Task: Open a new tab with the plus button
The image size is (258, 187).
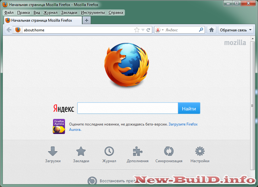Action: pyautogui.click(x=87, y=20)
